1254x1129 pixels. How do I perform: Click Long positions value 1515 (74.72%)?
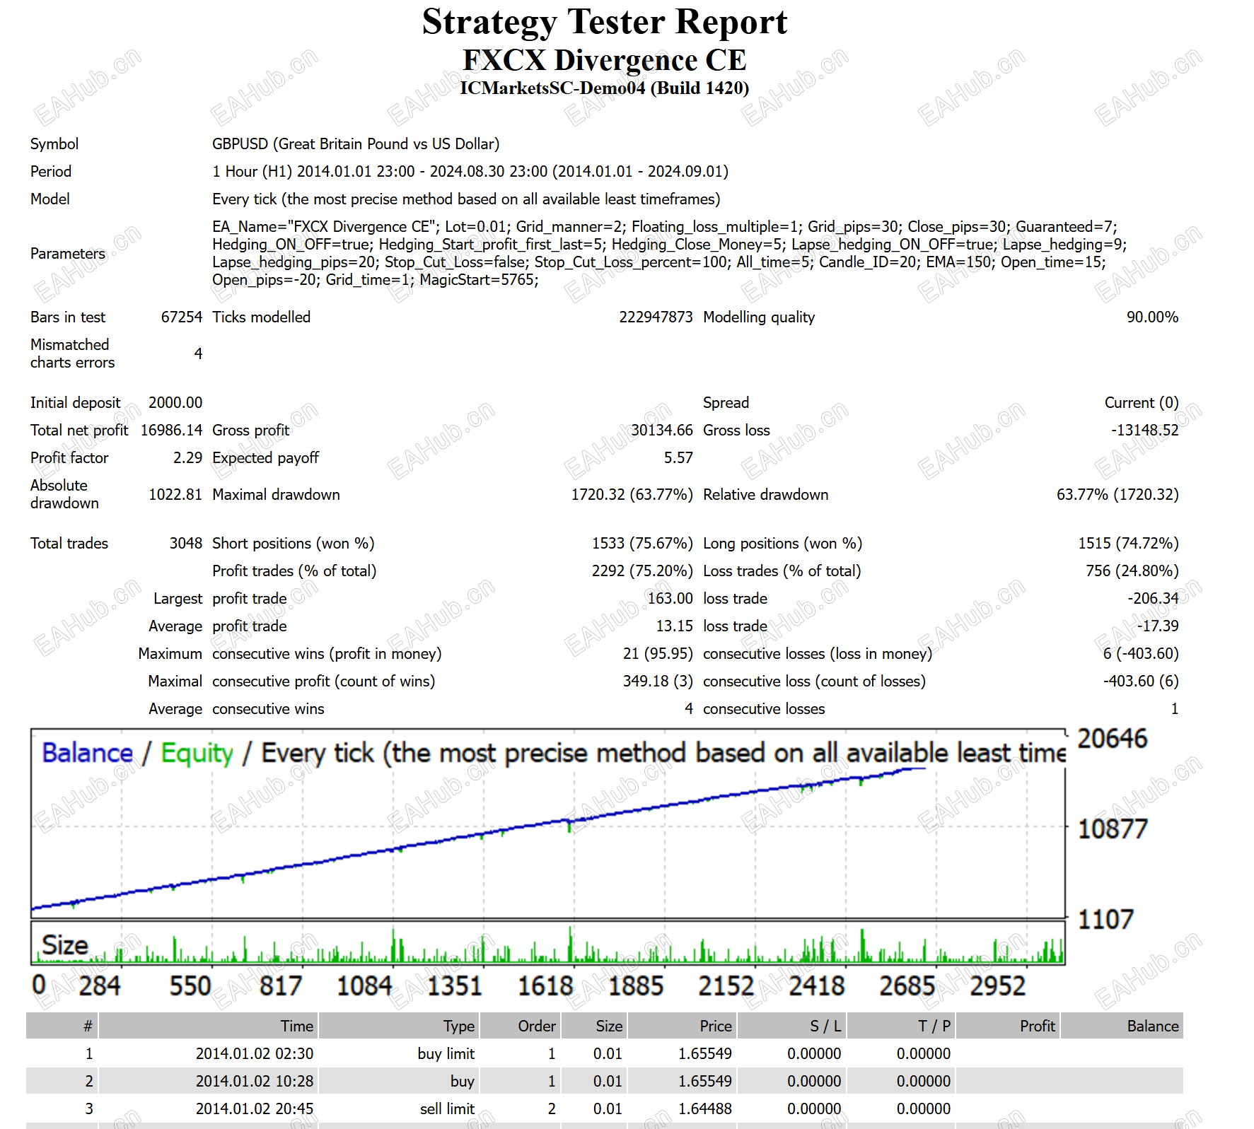[1128, 544]
